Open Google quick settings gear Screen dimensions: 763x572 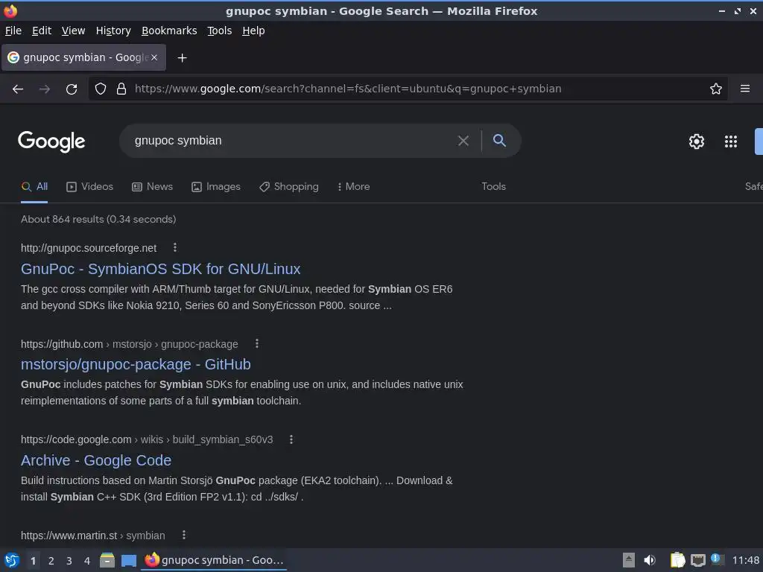click(697, 141)
